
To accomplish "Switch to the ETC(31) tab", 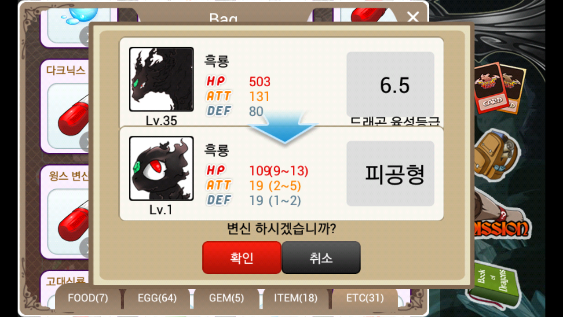I will point(365,298).
